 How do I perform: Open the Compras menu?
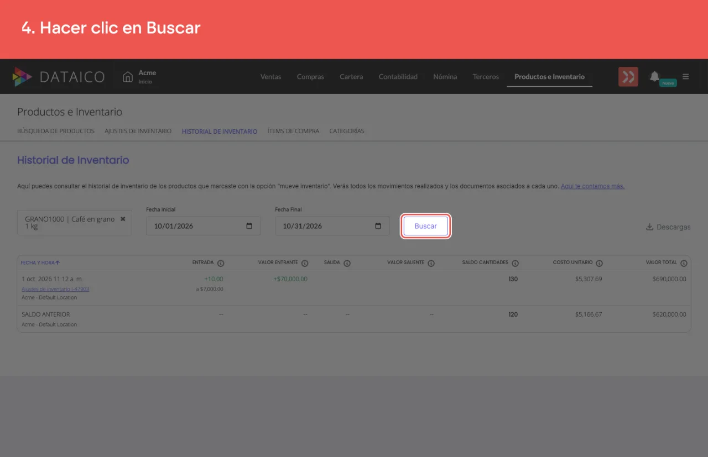click(310, 77)
